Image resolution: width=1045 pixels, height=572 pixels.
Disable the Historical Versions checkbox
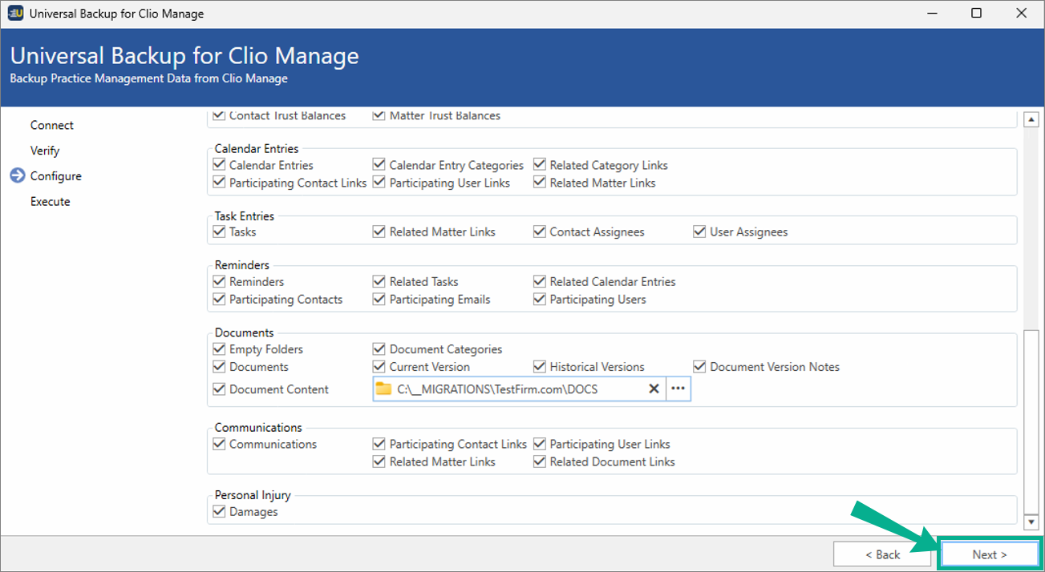540,367
